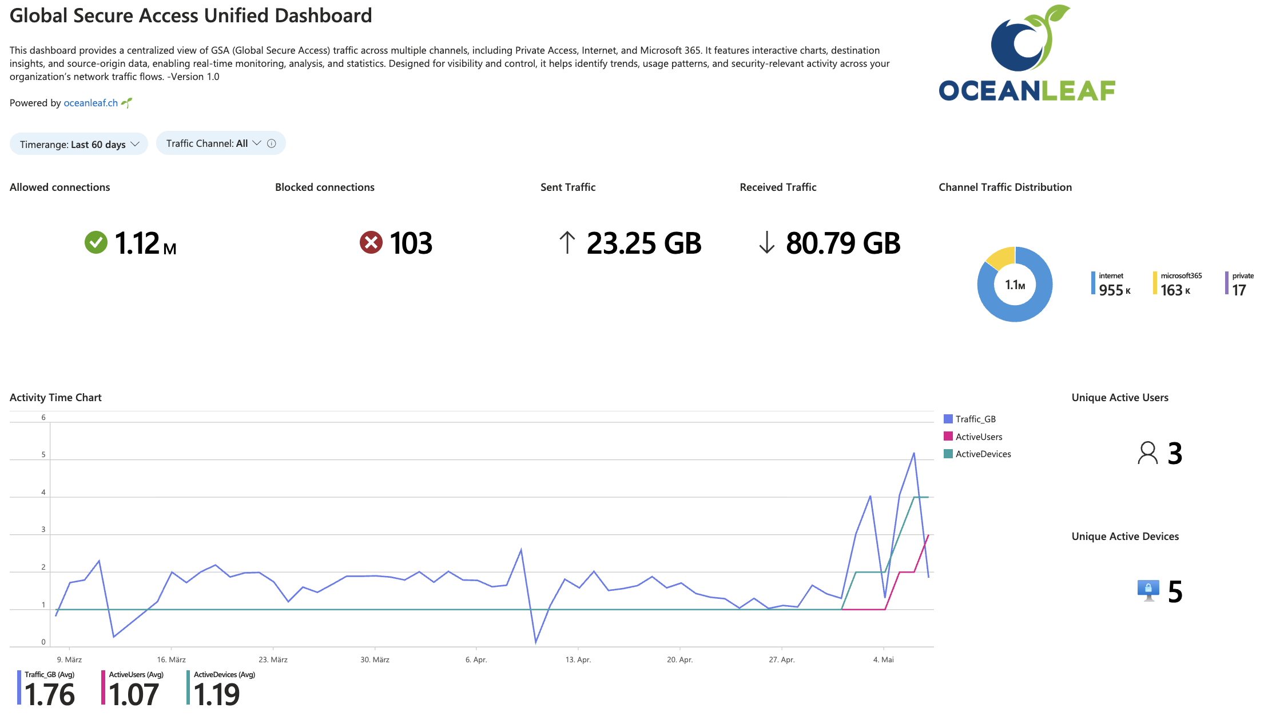
Task: Click the Traffic_GB peak on 4. Mai
Action: pyautogui.click(x=914, y=453)
